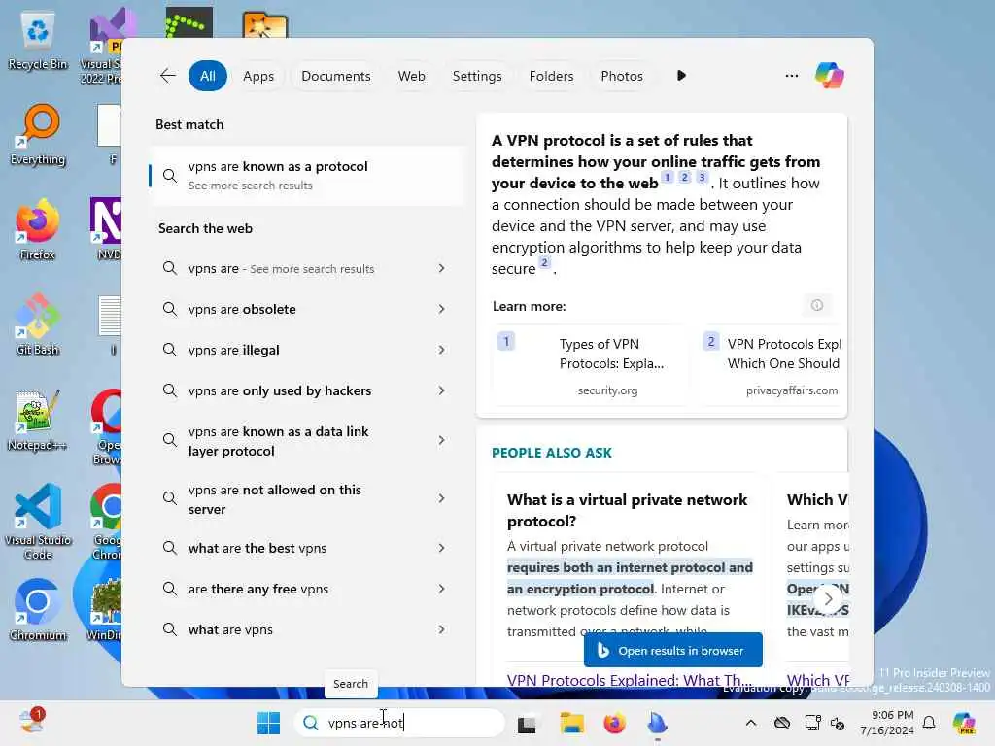Open the three-dots options menu
This screenshot has width=995, height=746.
coord(791,76)
